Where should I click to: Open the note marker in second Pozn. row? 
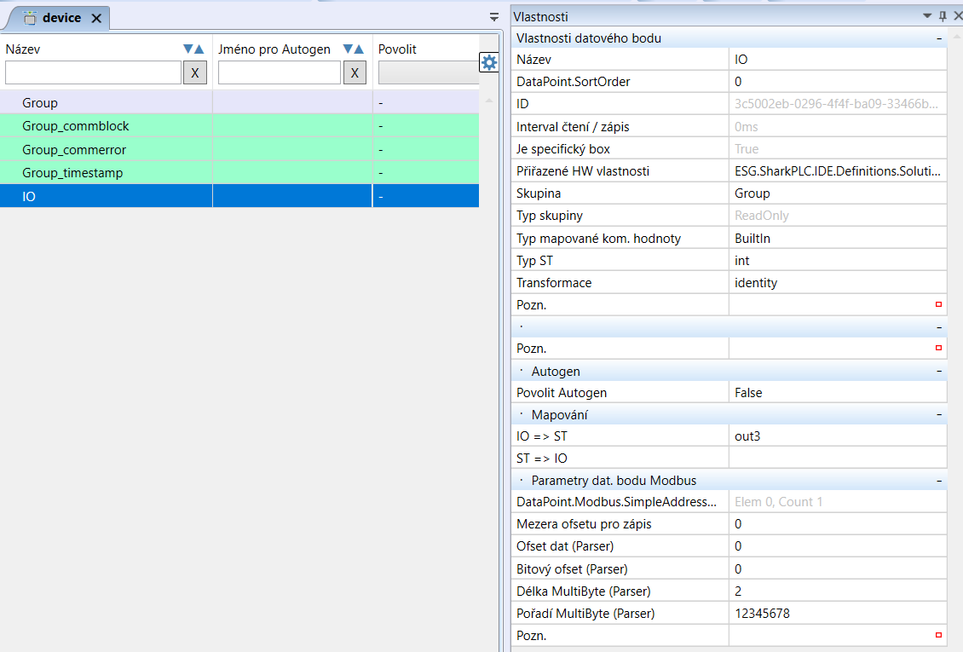(x=938, y=348)
